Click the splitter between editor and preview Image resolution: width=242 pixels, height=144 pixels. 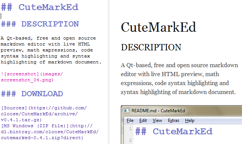tap(109, 72)
